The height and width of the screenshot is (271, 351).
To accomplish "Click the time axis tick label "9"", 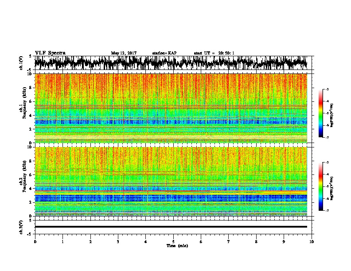I will 284,242.
